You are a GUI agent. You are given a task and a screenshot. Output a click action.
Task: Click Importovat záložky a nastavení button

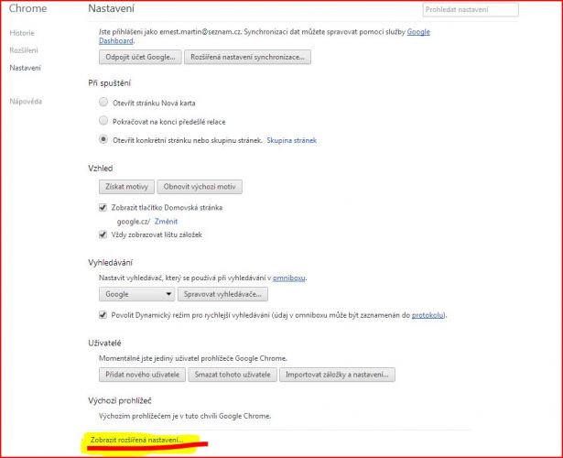(x=337, y=375)
